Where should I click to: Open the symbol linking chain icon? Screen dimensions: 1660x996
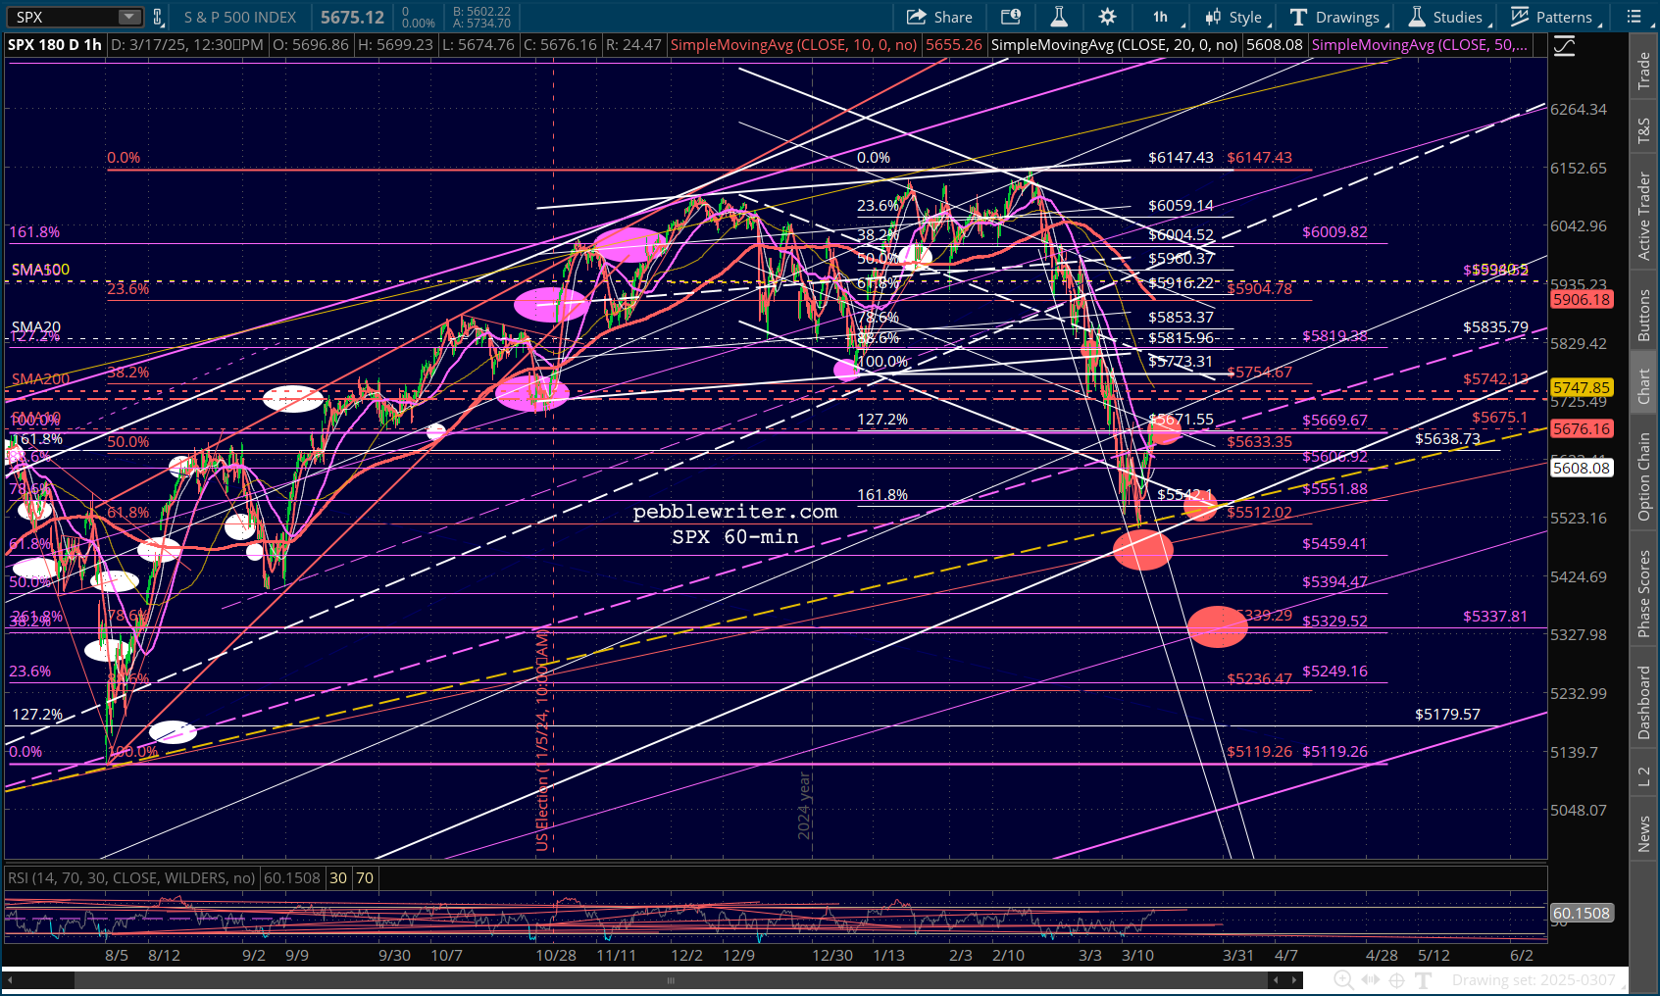pos(158,17)
